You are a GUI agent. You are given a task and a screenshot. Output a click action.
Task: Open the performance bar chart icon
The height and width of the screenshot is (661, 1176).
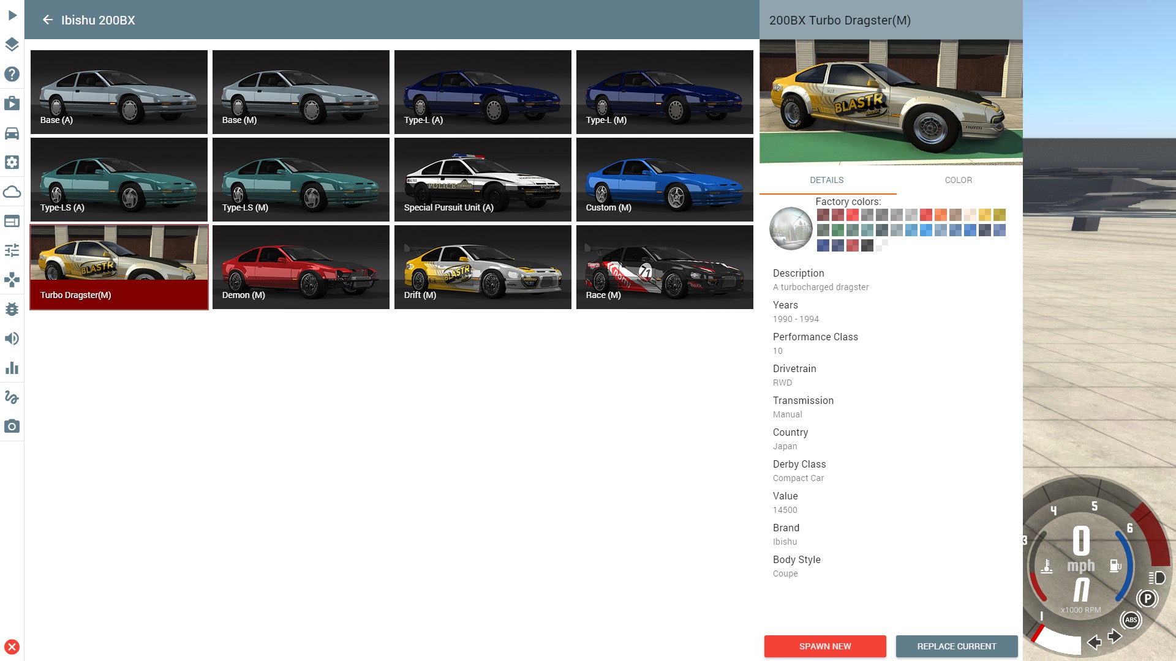click(x=12, y=368)
